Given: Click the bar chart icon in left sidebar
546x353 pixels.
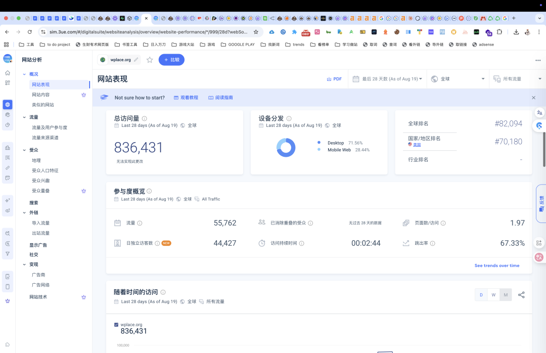Looking at the screenshot, I should point(8,147).
